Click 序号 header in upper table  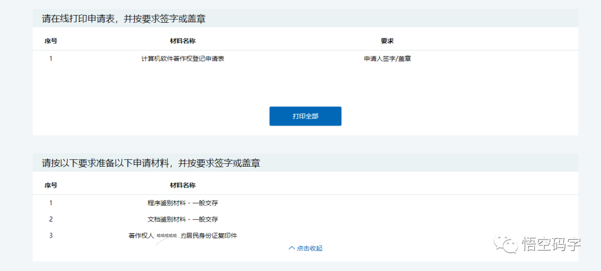click(x=51, y=41)
